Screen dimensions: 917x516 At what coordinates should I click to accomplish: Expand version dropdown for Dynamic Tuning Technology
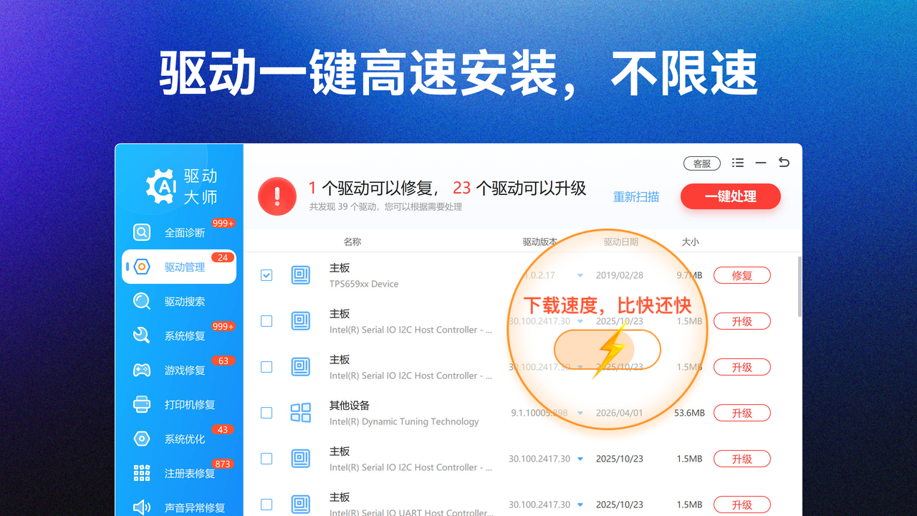(x=580, y=413)
